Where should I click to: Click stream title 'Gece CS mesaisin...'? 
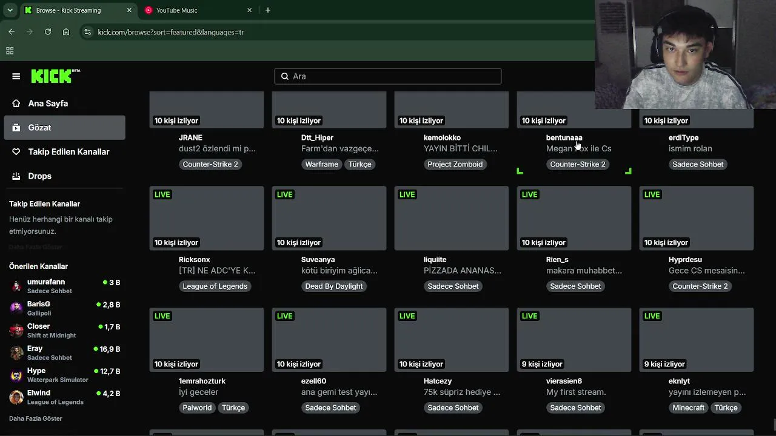click(x=707, y=270)
